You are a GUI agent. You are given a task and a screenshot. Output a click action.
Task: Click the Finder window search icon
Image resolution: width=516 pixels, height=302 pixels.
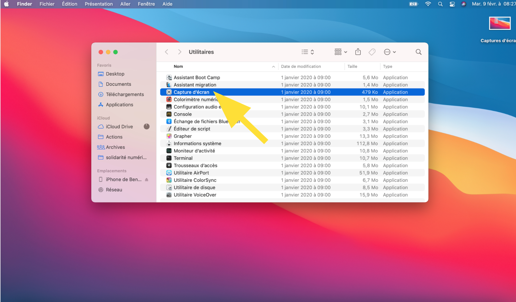(x=418, y=52)
